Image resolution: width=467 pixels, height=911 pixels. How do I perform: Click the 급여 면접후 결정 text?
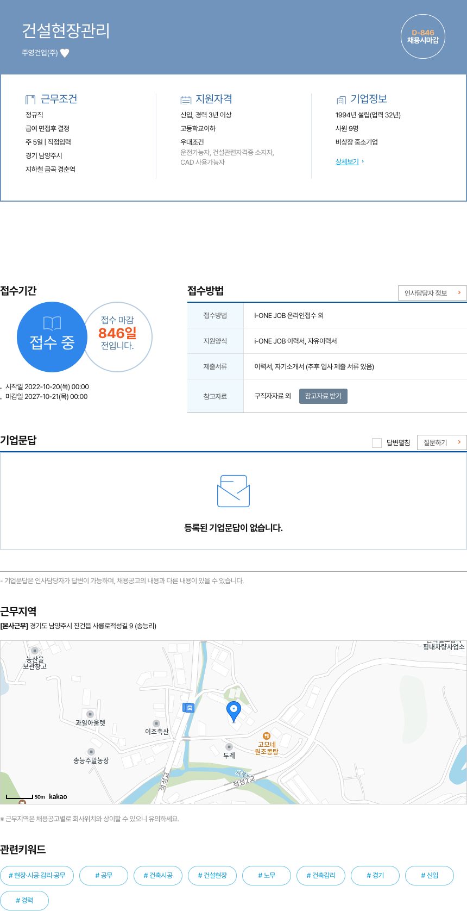point(47,129)
